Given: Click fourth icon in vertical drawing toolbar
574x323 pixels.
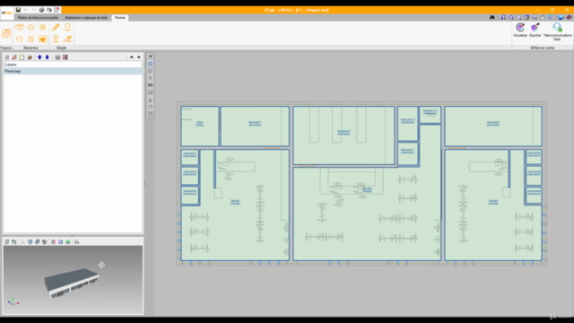Looking at the screenshot, I should click(151, 78).
